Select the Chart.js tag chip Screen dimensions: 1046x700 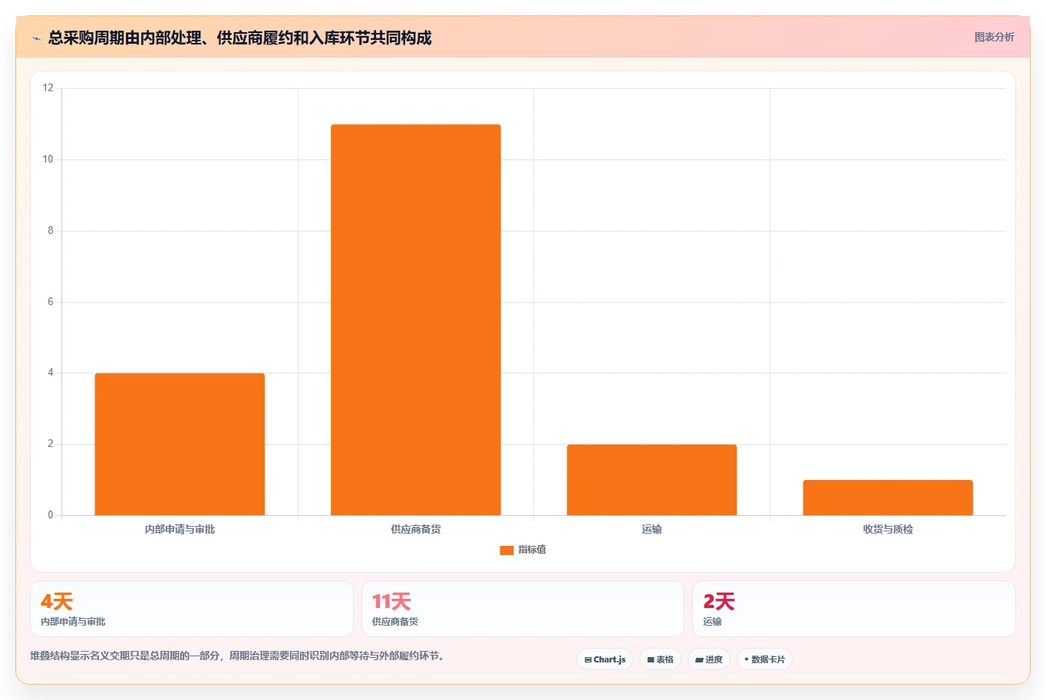[x=605, y=659]
